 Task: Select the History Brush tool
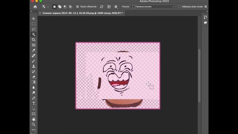click(33, 71)
